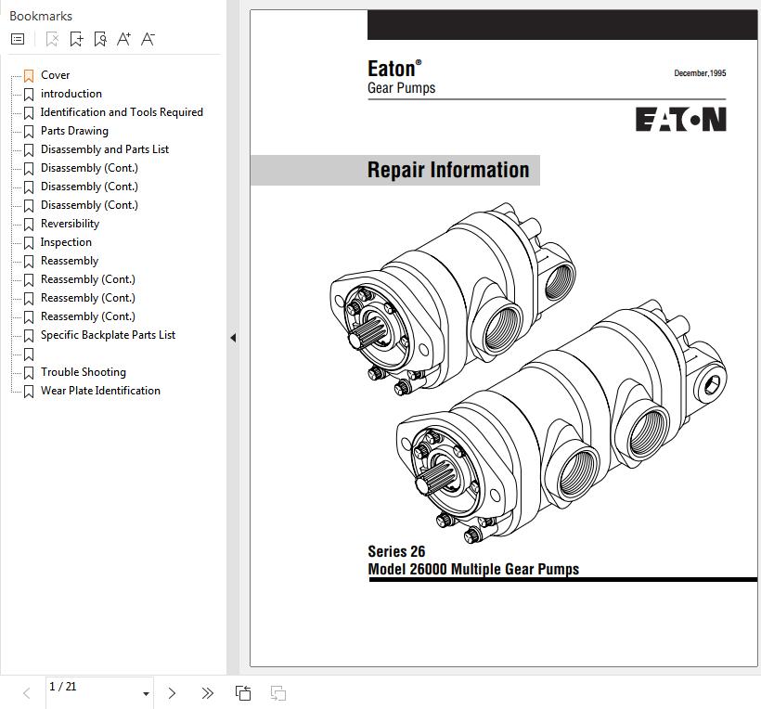Click the find bookmark icon
Viewport: 761px width, 709px height.
point(100,39)
